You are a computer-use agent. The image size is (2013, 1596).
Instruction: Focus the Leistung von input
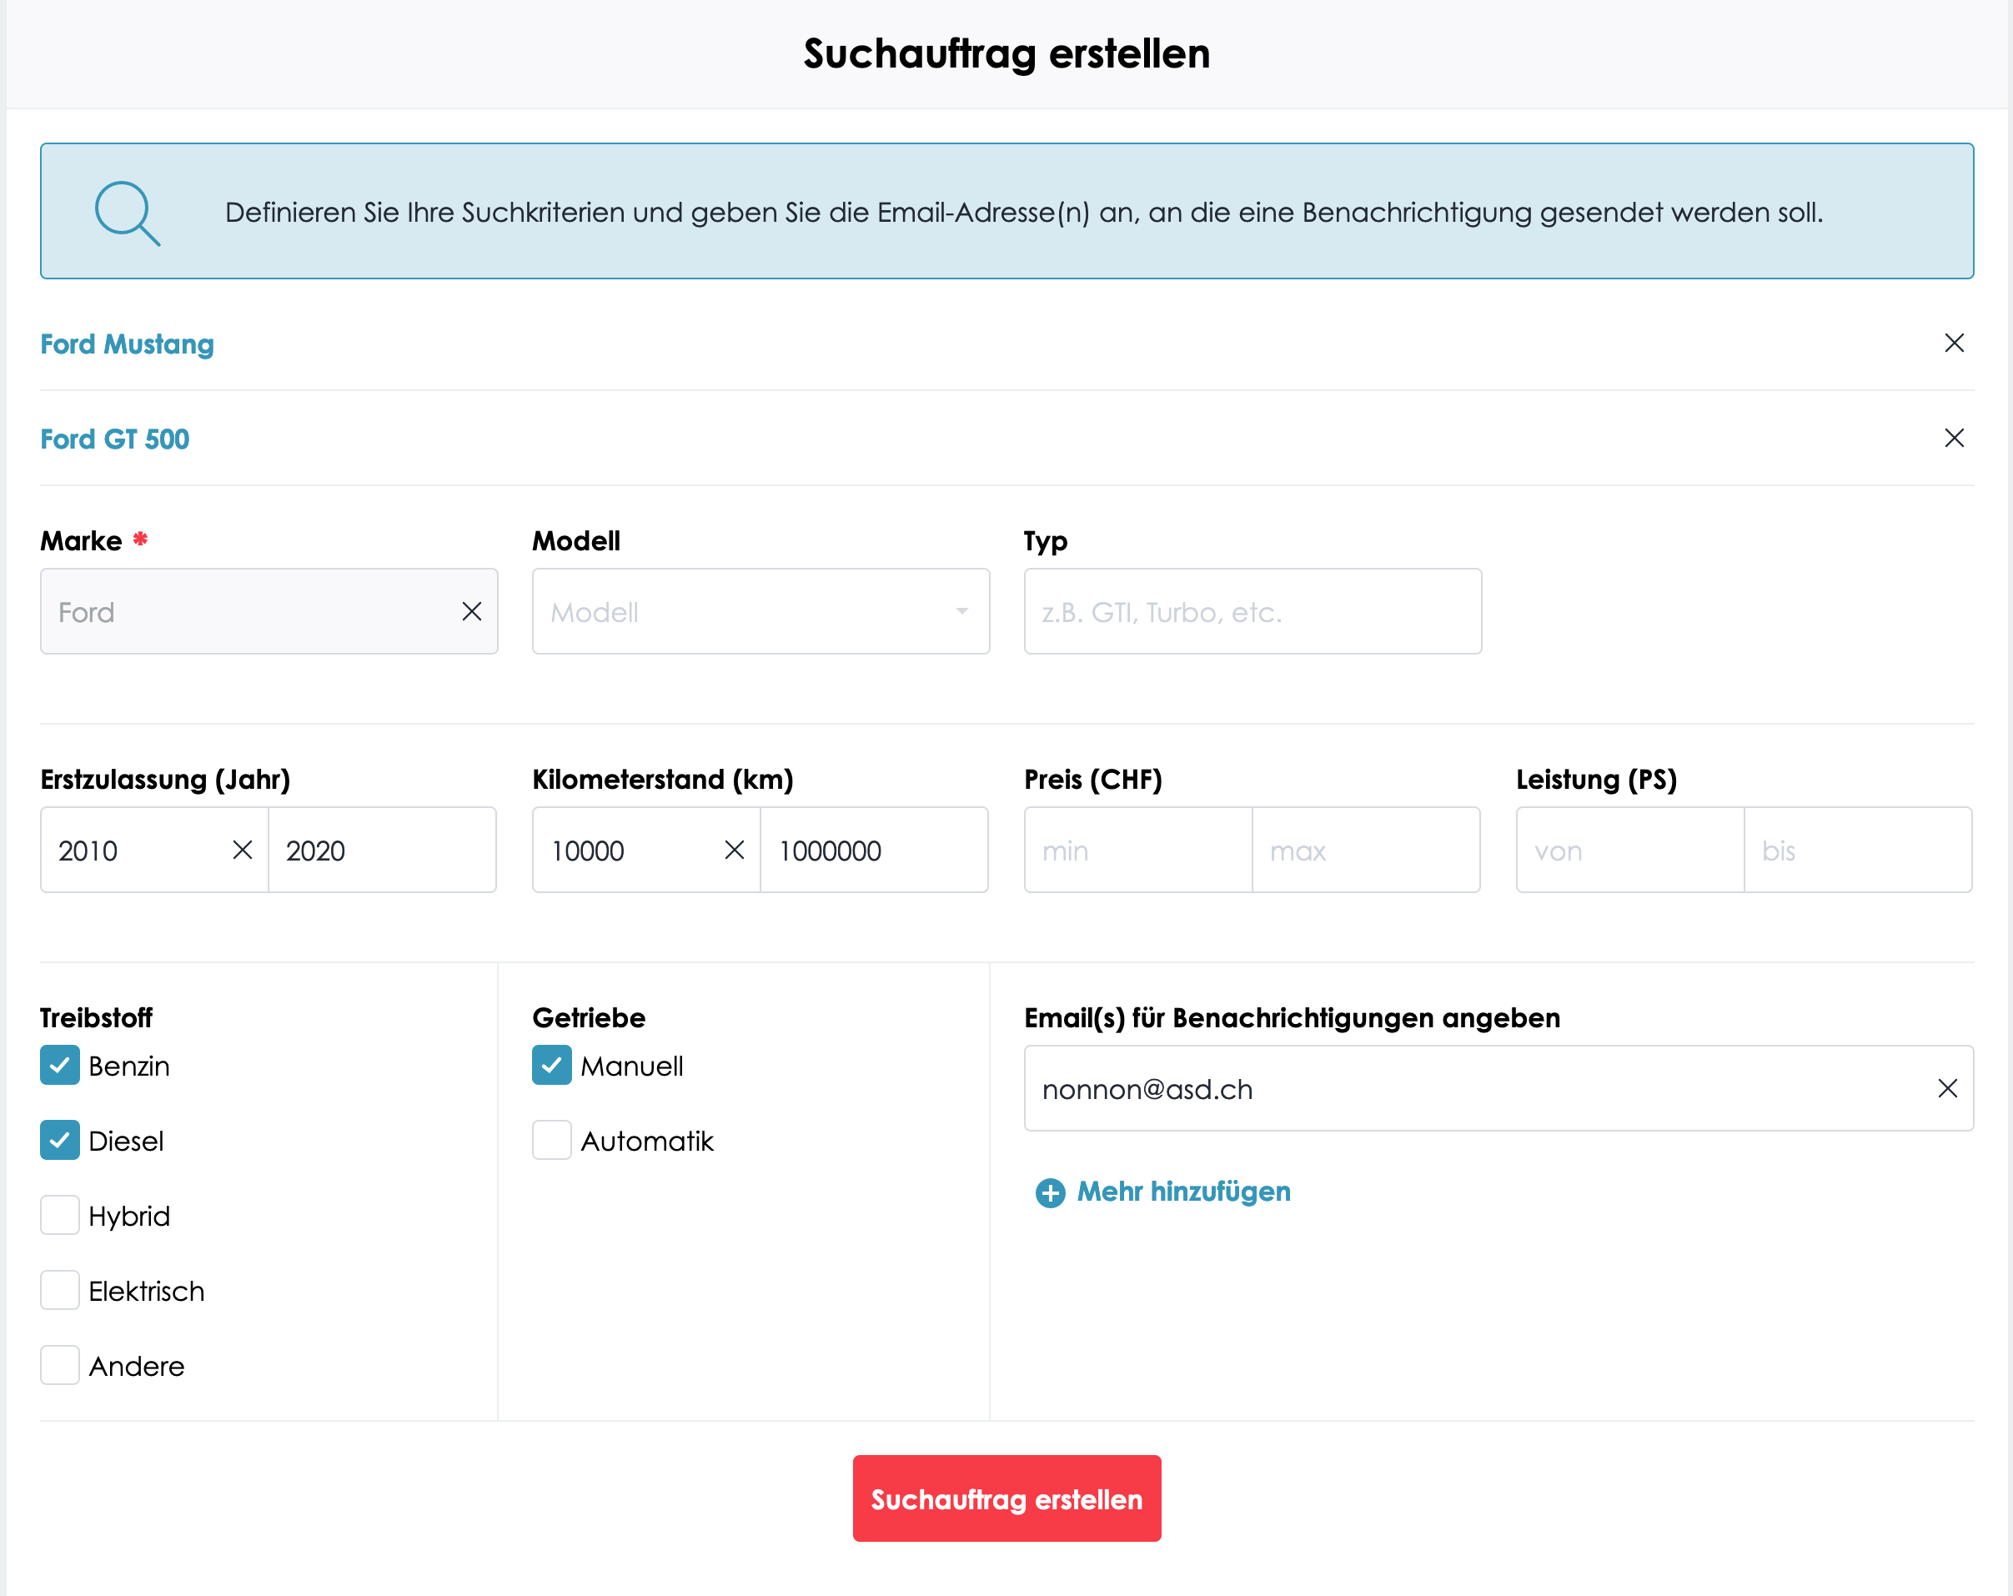pyautogui.click(x=1630, y=850)
